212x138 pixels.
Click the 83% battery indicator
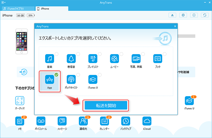31,15
